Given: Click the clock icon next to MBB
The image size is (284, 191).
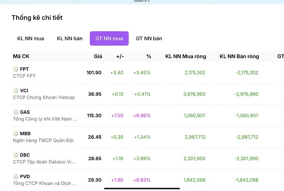Looking at the screenshot, I should [x=16, y=133].
